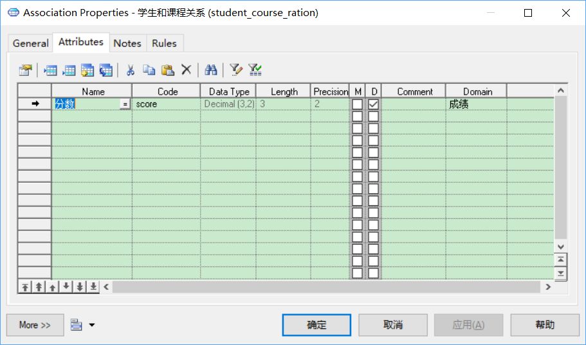
Task: Click the Length cell showing 3
Action: pos(283,104)
